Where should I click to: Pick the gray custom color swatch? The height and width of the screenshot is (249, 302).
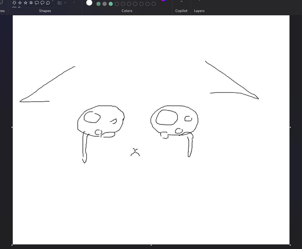(105, 4)
